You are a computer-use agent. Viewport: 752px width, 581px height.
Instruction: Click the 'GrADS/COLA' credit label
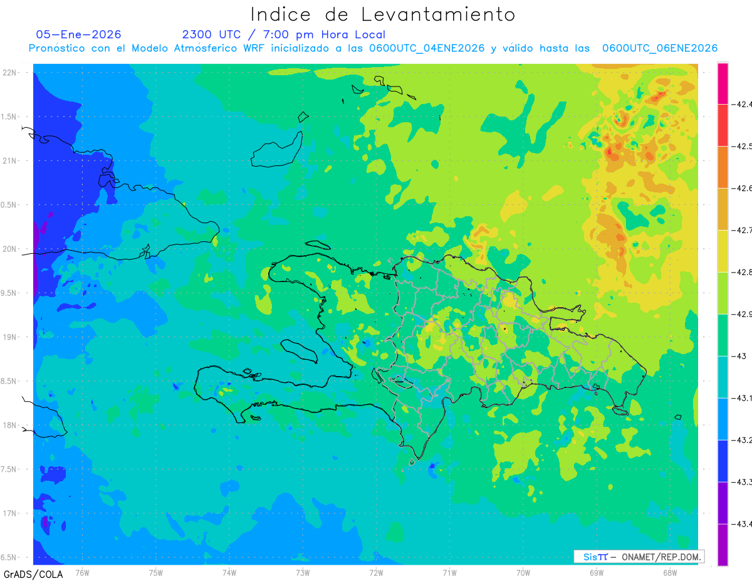click(x=33, y=574)
